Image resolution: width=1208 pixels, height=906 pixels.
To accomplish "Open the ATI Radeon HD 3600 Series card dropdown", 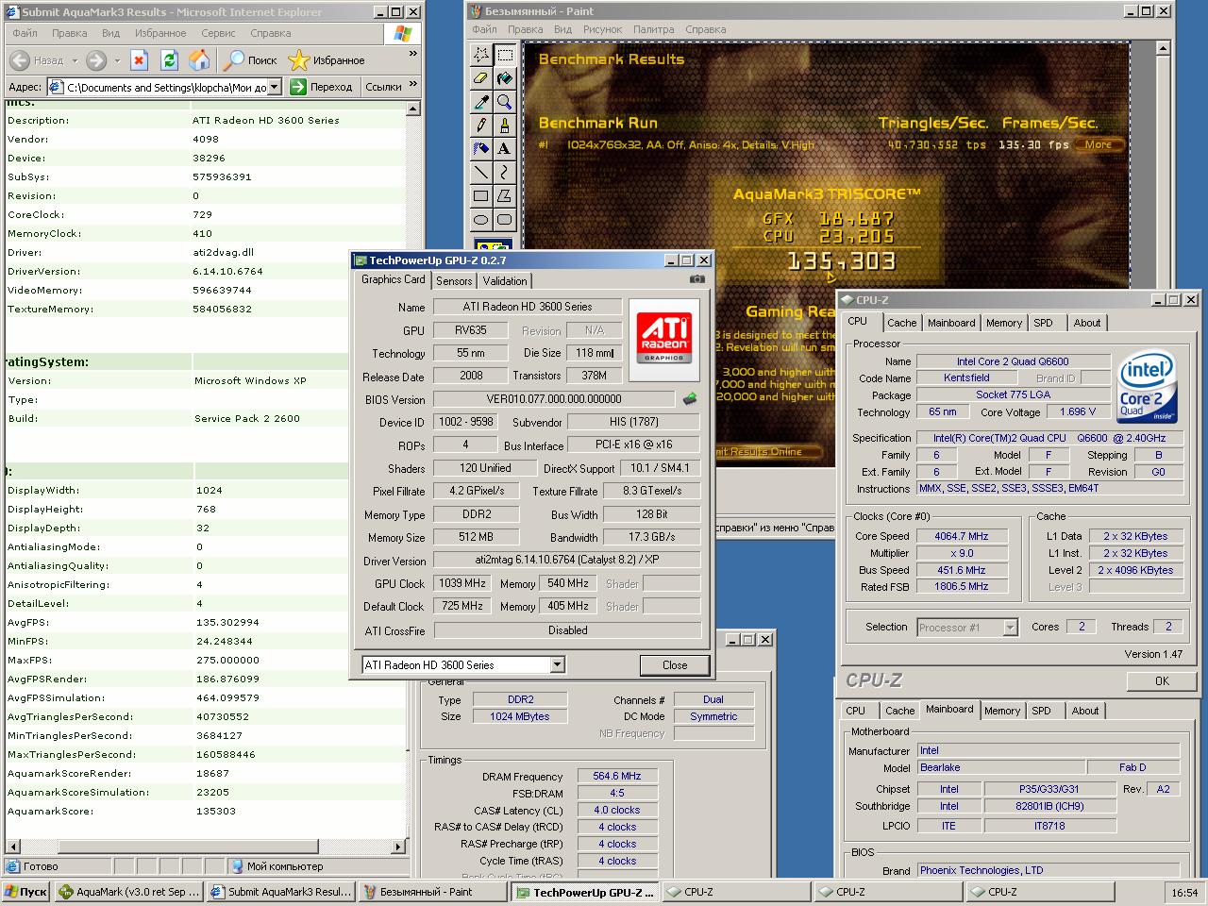I will tap(557, 665).
